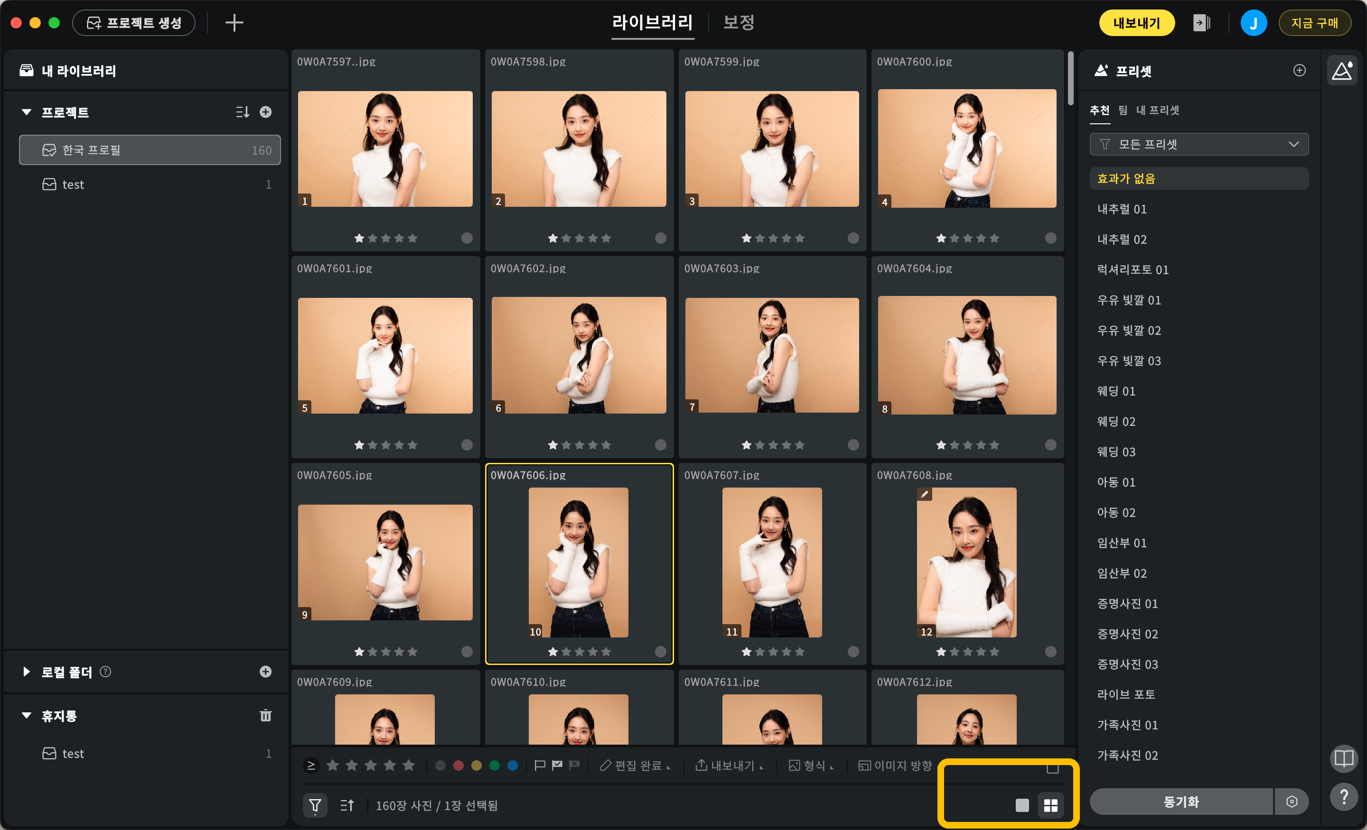Toggle the color label dot on 0W0A7597..jpg
This screenshot has height=830, width=1367.
[x=467, y=238]
